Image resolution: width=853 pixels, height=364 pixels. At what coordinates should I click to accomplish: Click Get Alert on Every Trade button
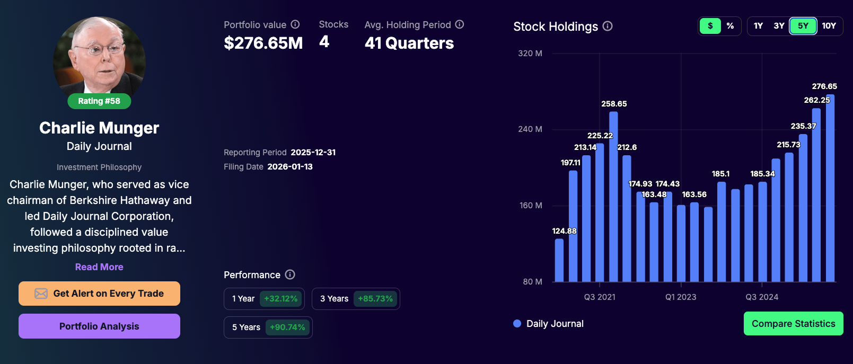click(x=99, y=294)
